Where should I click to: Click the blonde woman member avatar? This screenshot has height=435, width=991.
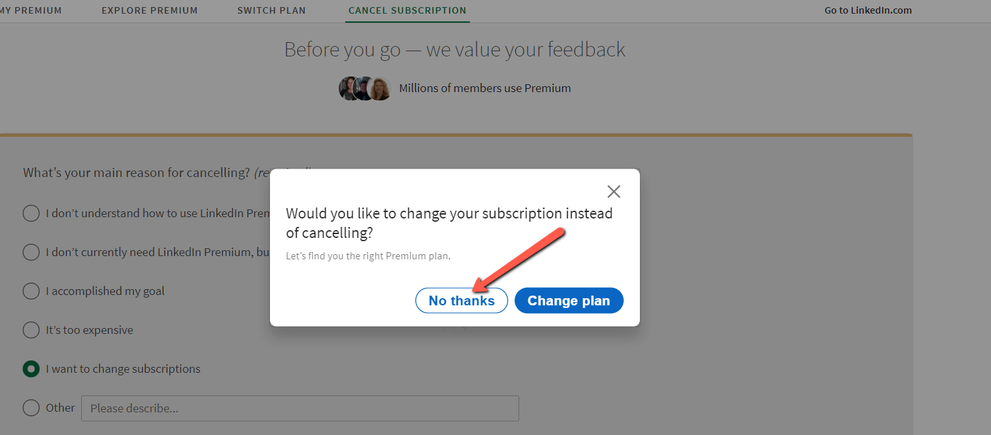pos(381,89)
